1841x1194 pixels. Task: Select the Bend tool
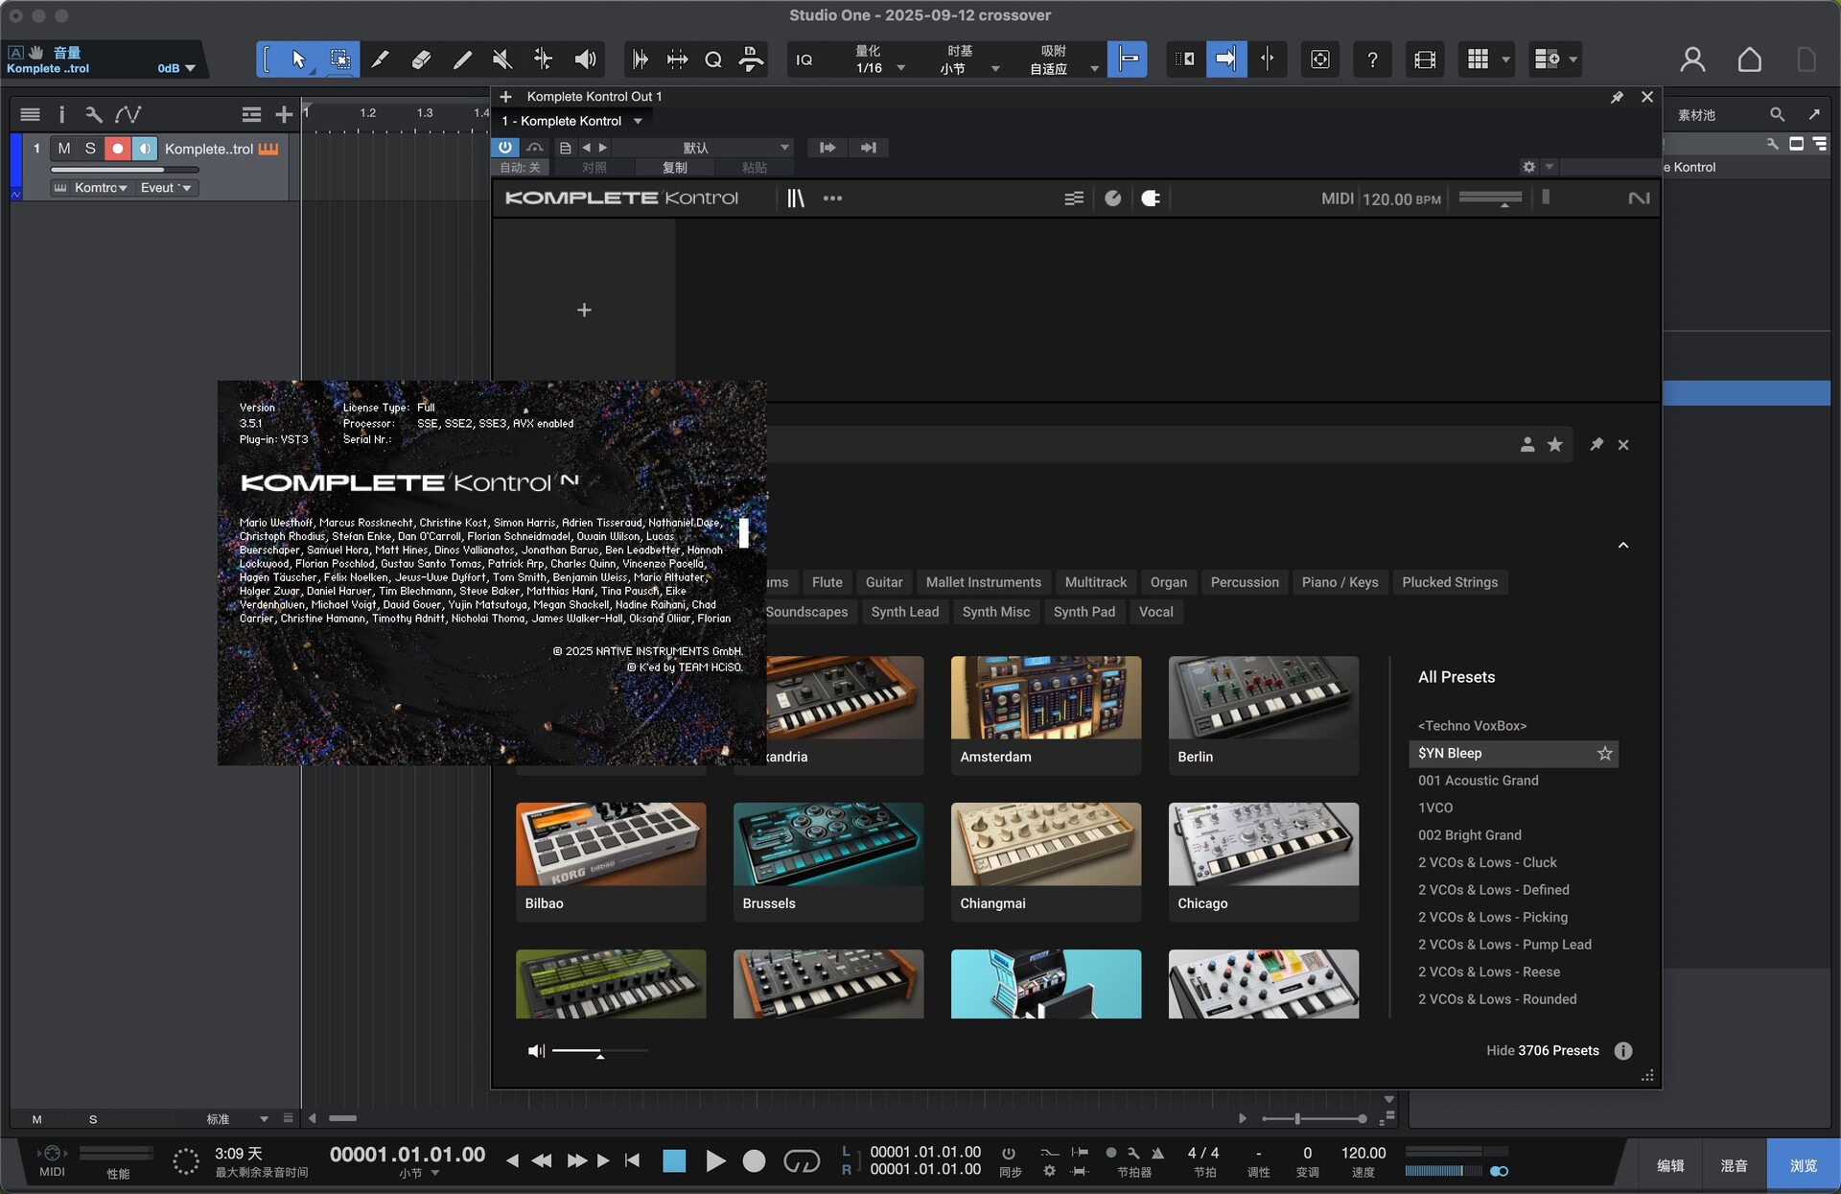[543, 59]
